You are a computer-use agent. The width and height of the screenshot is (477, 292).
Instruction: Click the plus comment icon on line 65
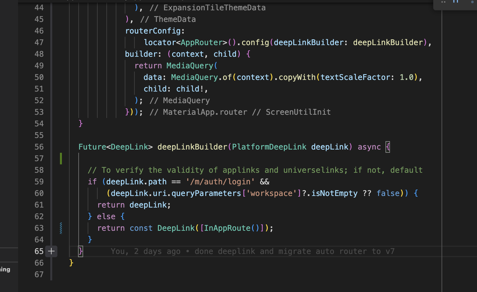coord(51,251)
